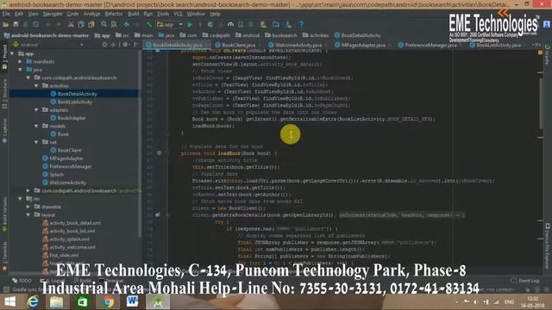This screenshot has height=310, width=552.
Task: Click the Copy toolbar icon
Action: click(81, 24)
